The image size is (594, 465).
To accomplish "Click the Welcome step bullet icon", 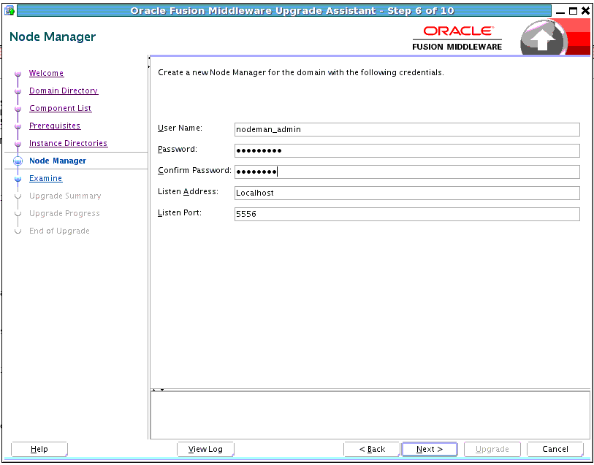I will [18, 74].
